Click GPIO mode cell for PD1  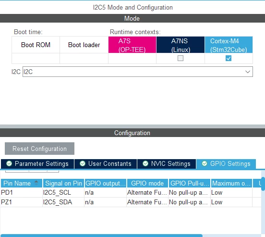click(147, 192)
